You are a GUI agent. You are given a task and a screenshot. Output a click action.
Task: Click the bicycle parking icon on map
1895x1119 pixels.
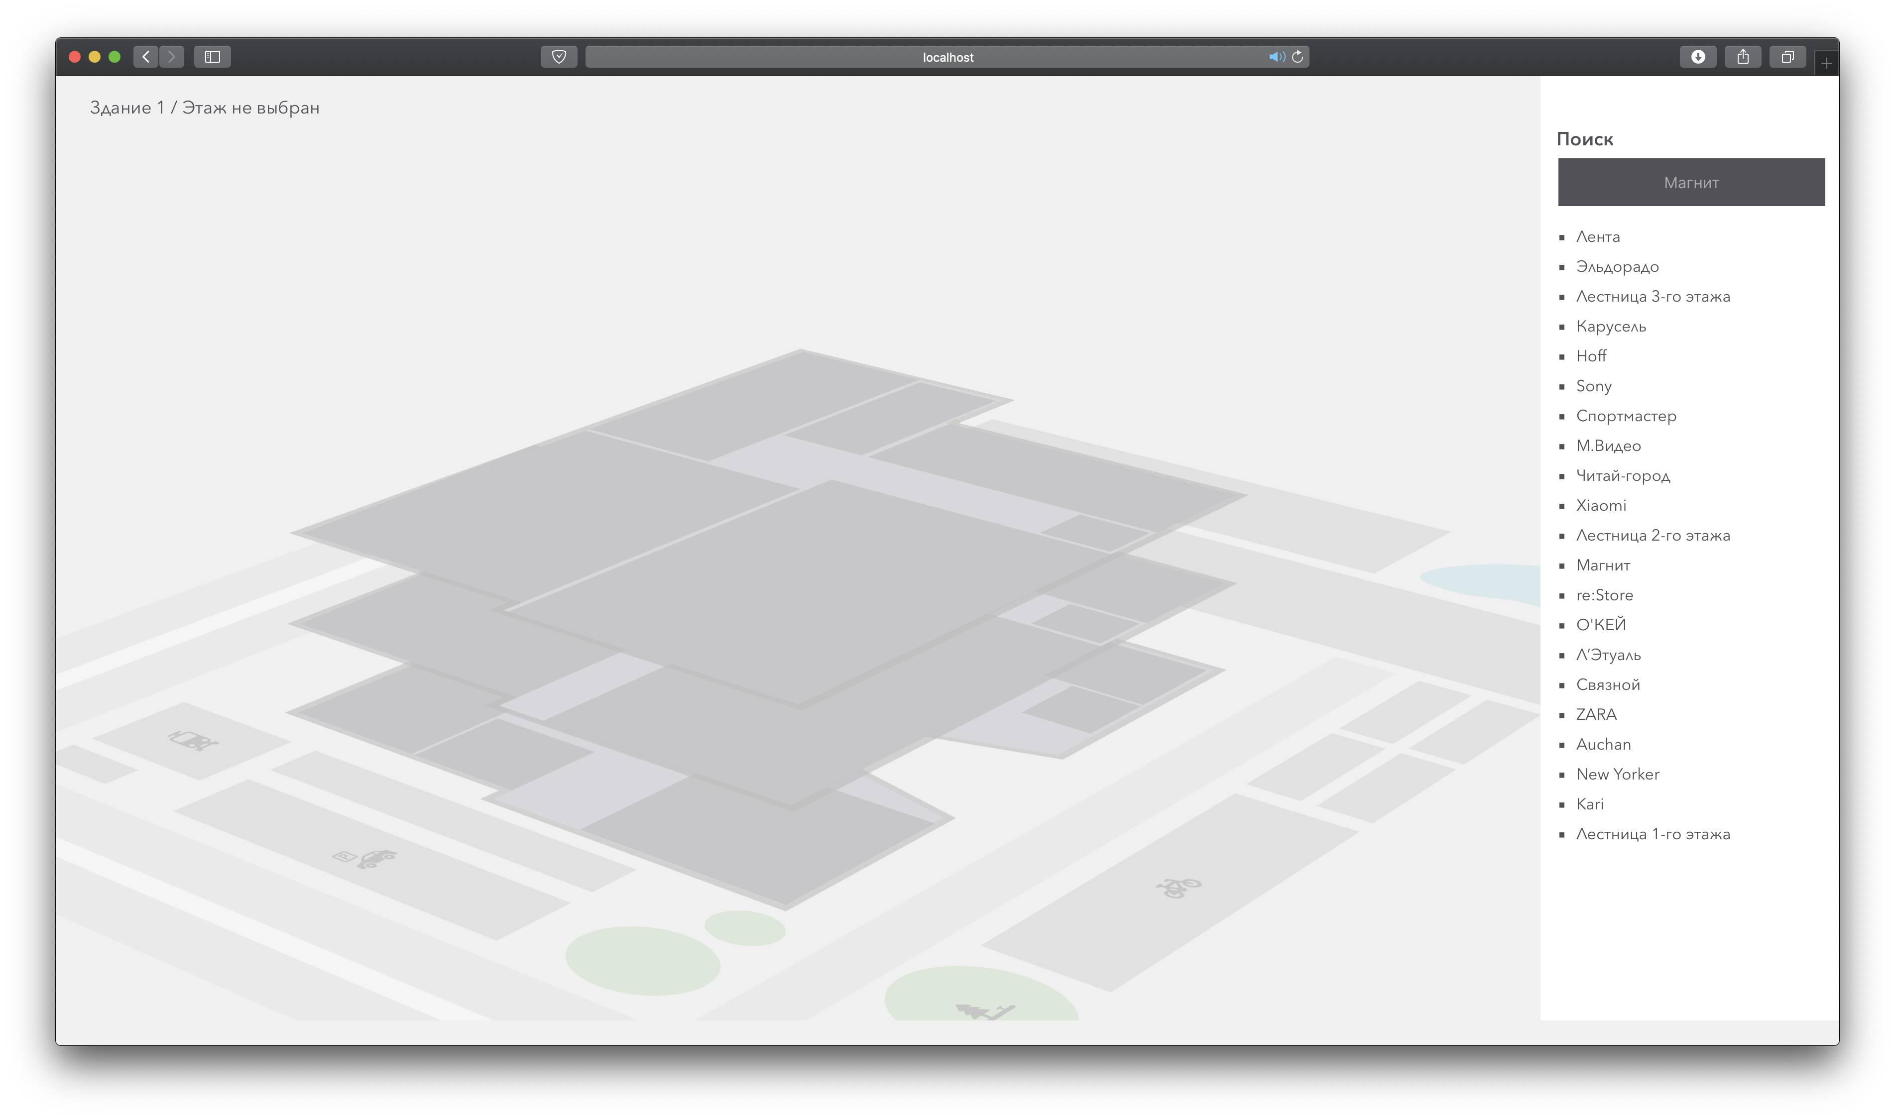click(1178, 888)
